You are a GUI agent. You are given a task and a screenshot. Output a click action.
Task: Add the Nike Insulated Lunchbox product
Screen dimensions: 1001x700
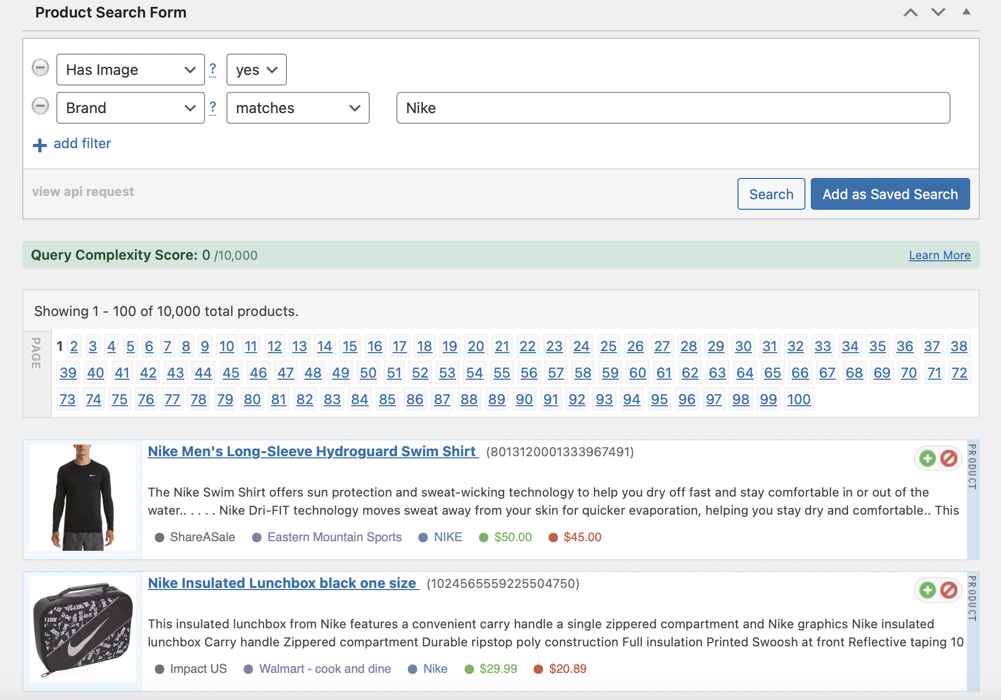pyautogui.click(x=928, y=590)
